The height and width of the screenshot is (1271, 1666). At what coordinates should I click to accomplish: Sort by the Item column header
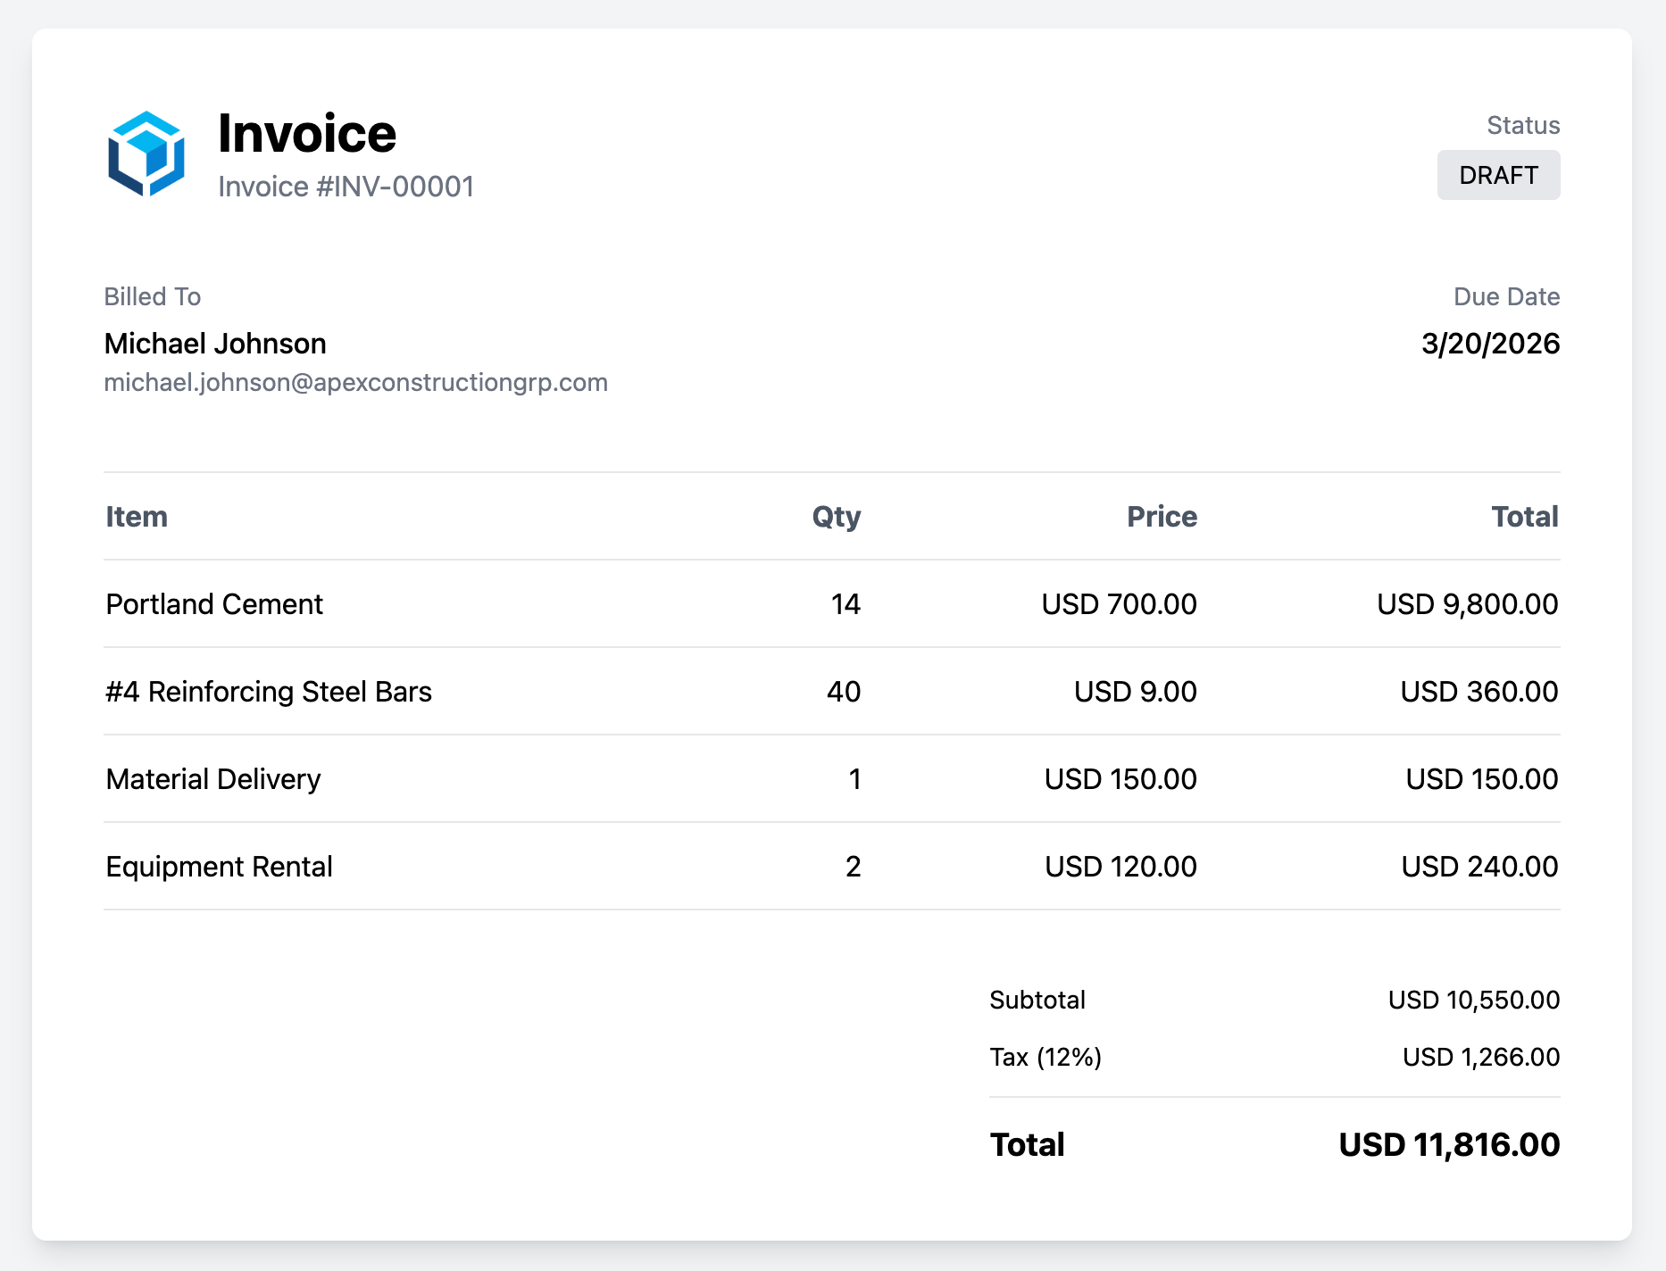click(136, 516)
